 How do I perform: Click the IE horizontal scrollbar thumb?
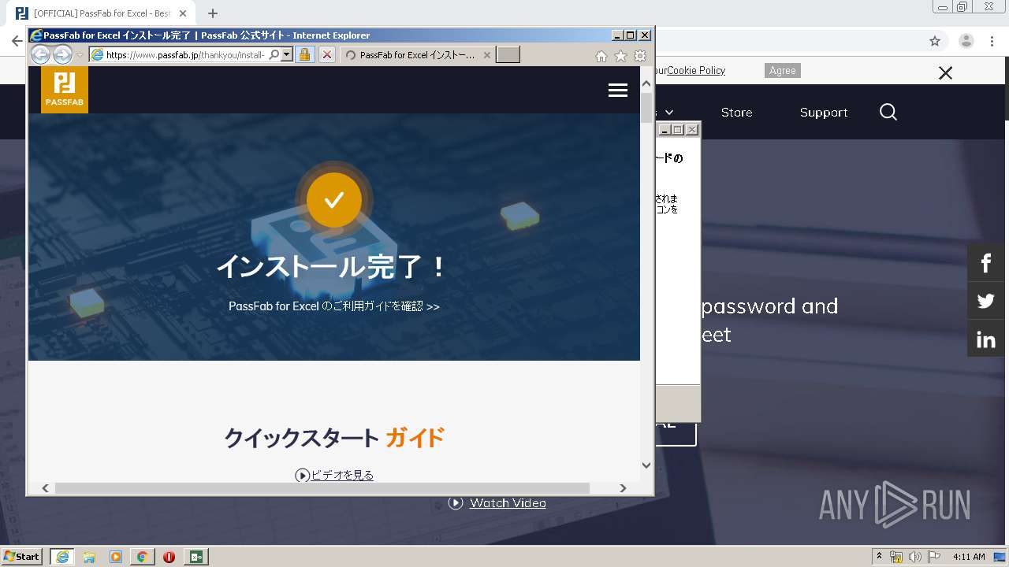(322, 488)
